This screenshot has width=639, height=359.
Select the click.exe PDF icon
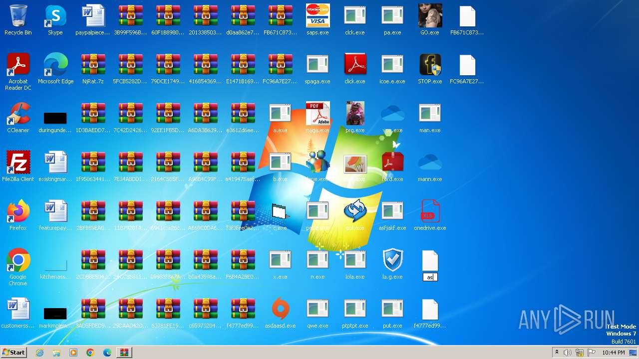click(355, 69)
